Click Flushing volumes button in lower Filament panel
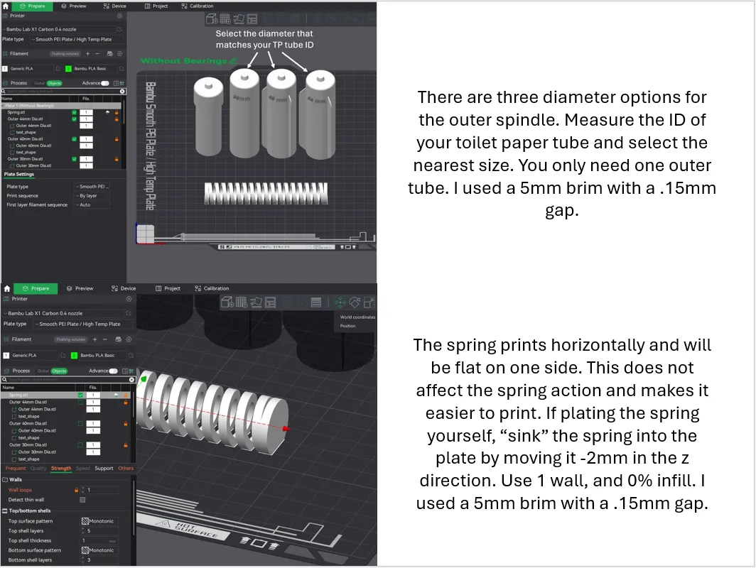756x568 pixels. [x=69, y=339]
